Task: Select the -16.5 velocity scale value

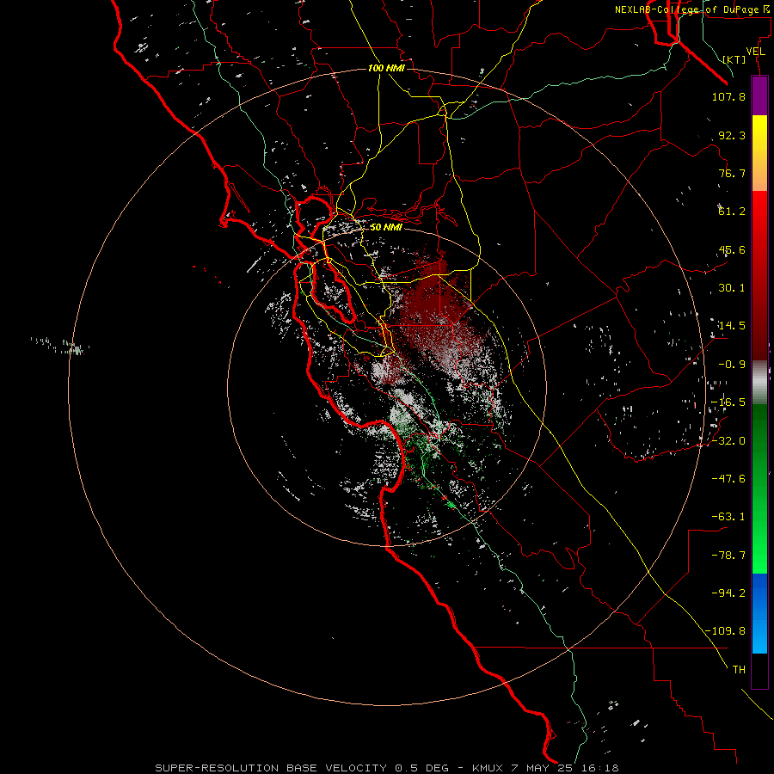Action: coord(728,402)
